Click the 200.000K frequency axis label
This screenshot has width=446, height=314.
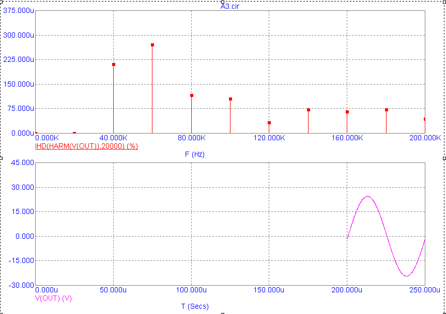[x=425, y=138]
